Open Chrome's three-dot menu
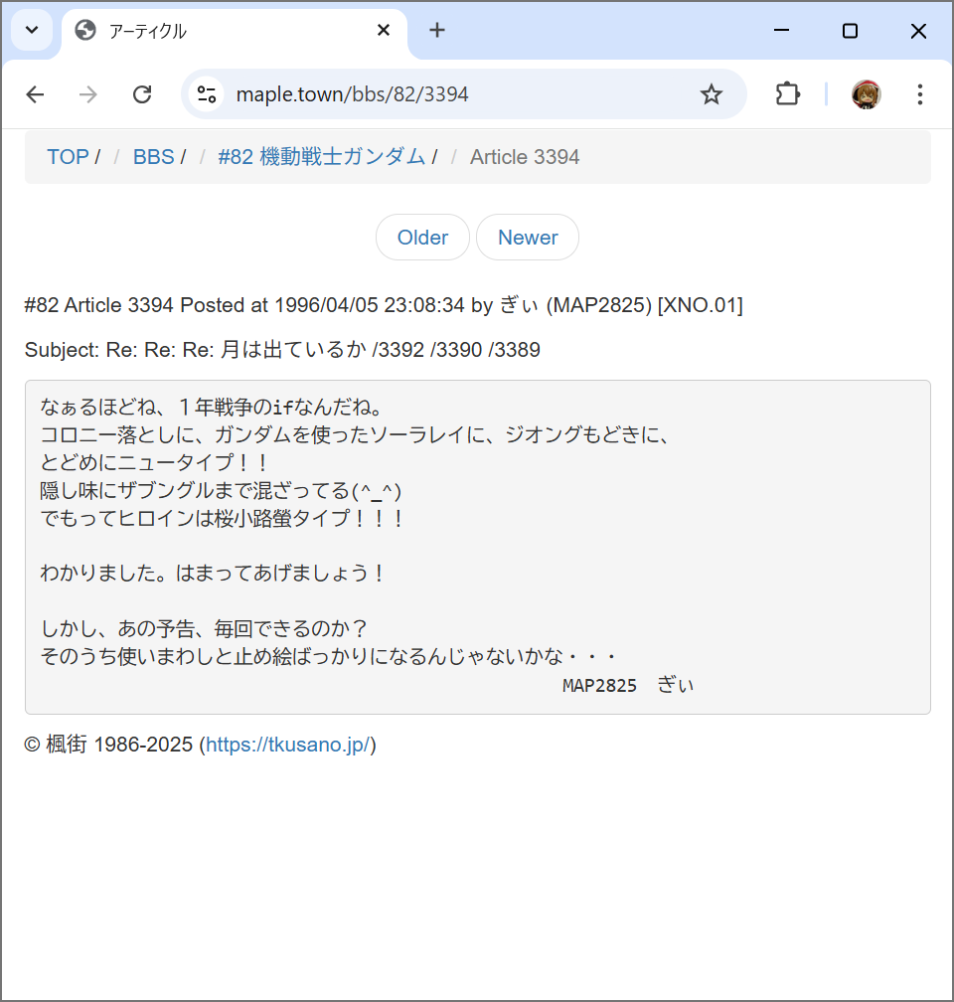 (x=919, y=94)
